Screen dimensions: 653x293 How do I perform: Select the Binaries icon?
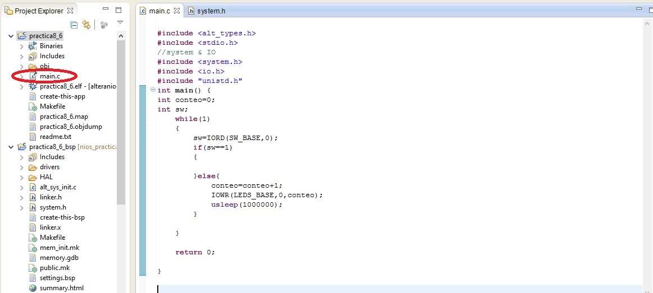coord(33,46)
